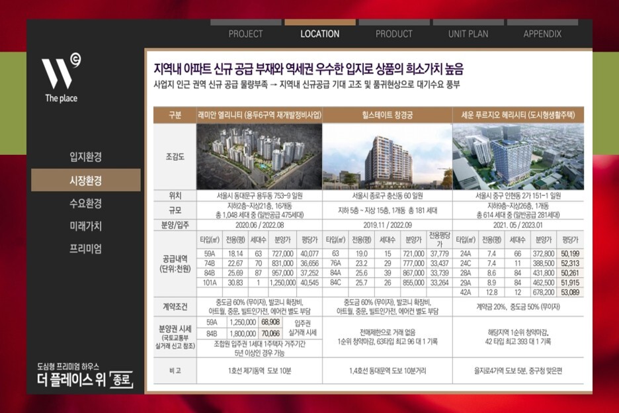Select 입지환경 in the sidebar
619x413 pixels.
86,156
